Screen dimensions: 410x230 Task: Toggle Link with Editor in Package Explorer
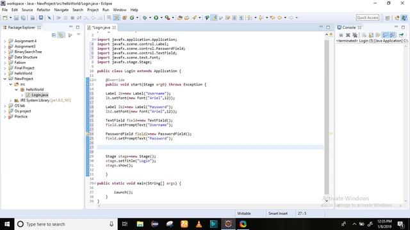click(x=61, y=35)
